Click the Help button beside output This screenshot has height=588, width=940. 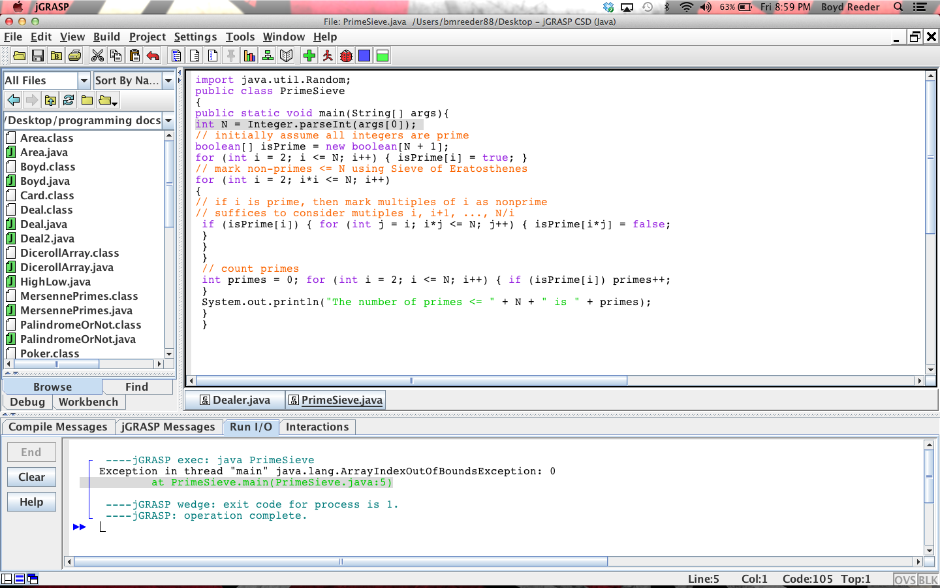(x=31, y=502)
